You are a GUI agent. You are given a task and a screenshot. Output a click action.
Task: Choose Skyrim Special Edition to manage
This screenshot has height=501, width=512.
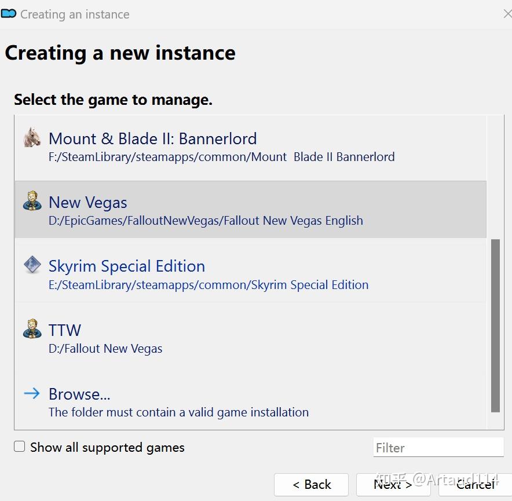[x=250, y=274]
